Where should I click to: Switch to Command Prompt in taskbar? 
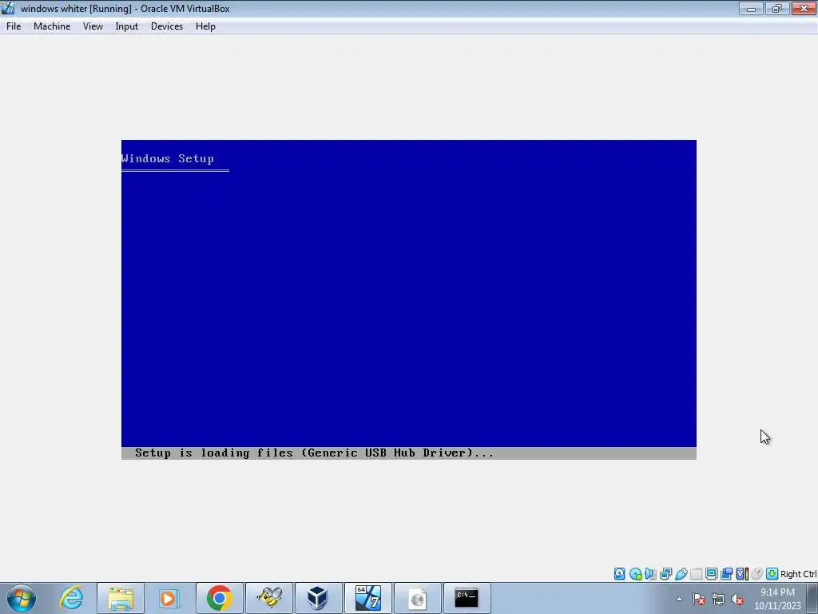[467, 598]
